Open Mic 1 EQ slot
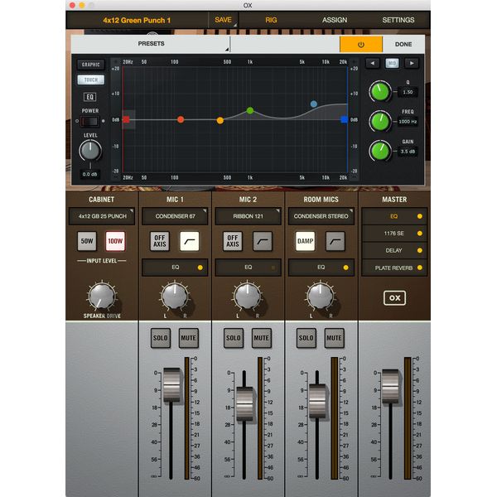The width and height of the screenshot is (497, 497). tap(175, 268)
